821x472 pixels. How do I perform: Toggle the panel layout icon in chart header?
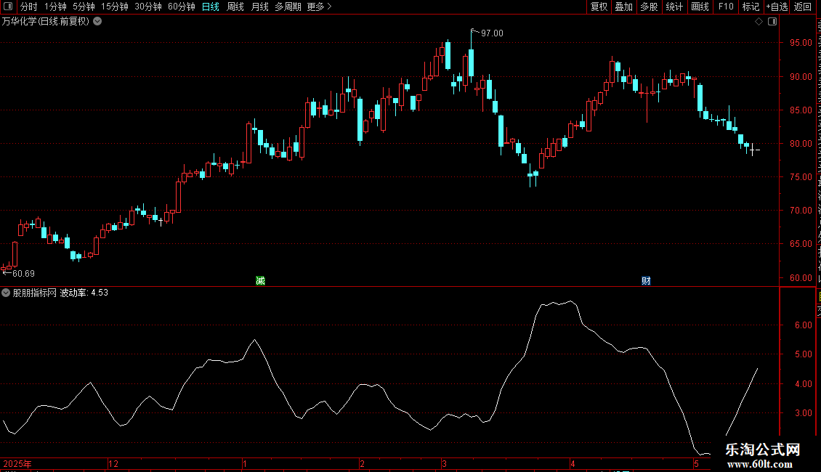[x=772, y=22]
